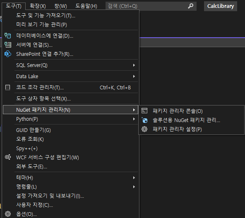
Task: Click the magnifier icon in search box
Action: pos(190,6)
